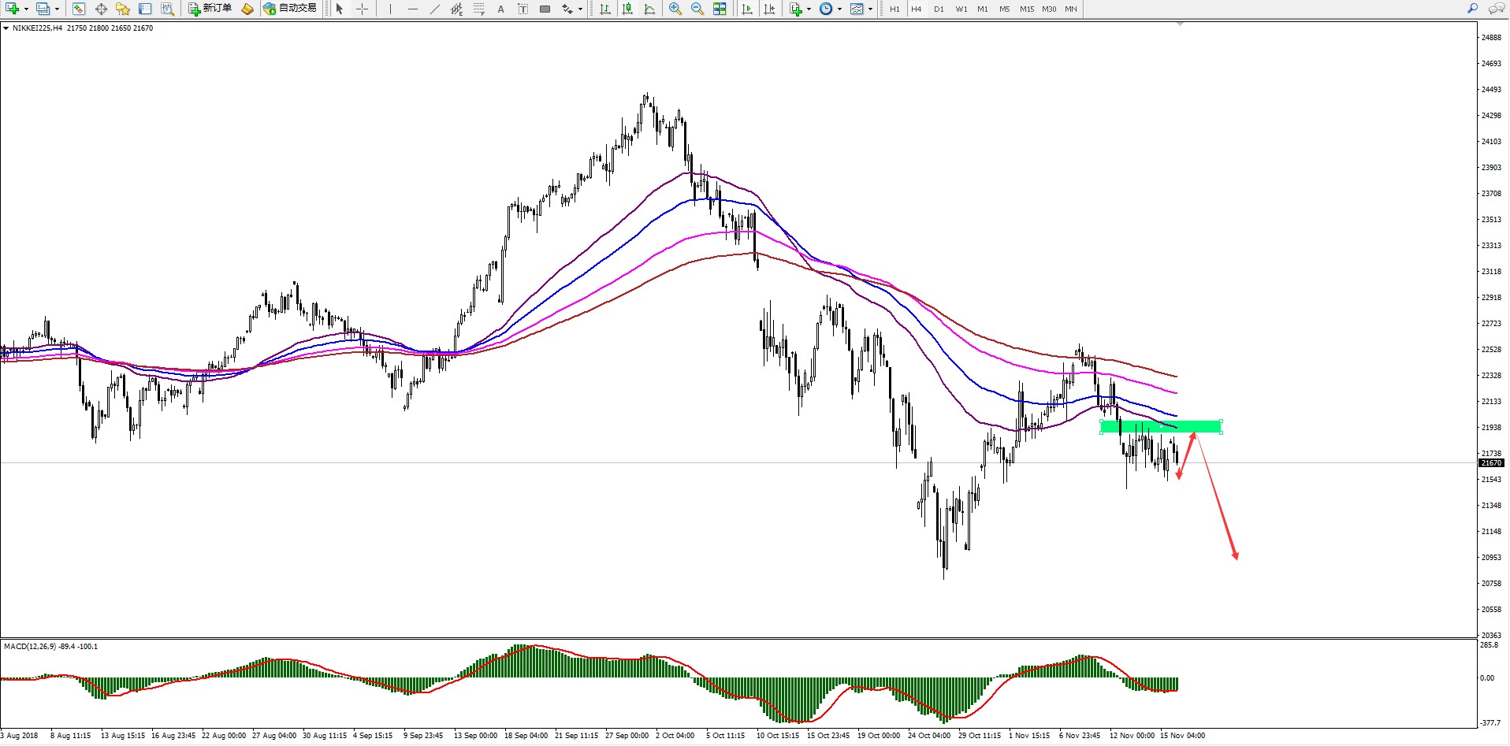Click the Zoom Out magnifier icon
The width and height of the screenshot is (1510, 746).
click(697, 9)
